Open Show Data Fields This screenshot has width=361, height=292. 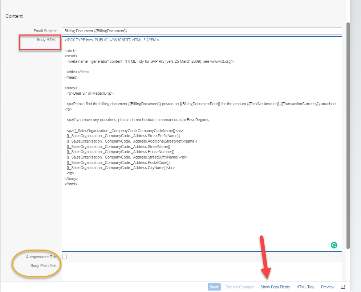tap(275, 287)
